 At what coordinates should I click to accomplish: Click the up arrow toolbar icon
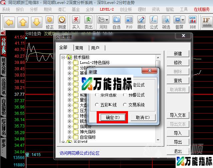(23, 22)
